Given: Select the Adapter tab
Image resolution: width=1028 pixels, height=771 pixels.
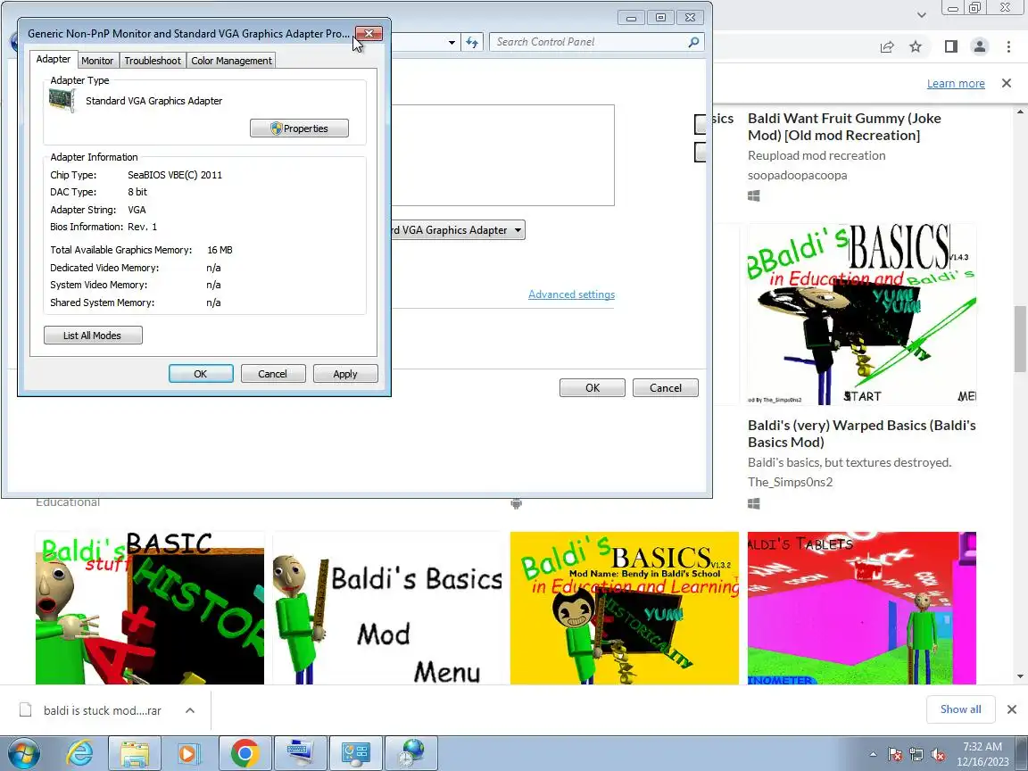Looking at the screenshot, I should click(x=54, y=59).
